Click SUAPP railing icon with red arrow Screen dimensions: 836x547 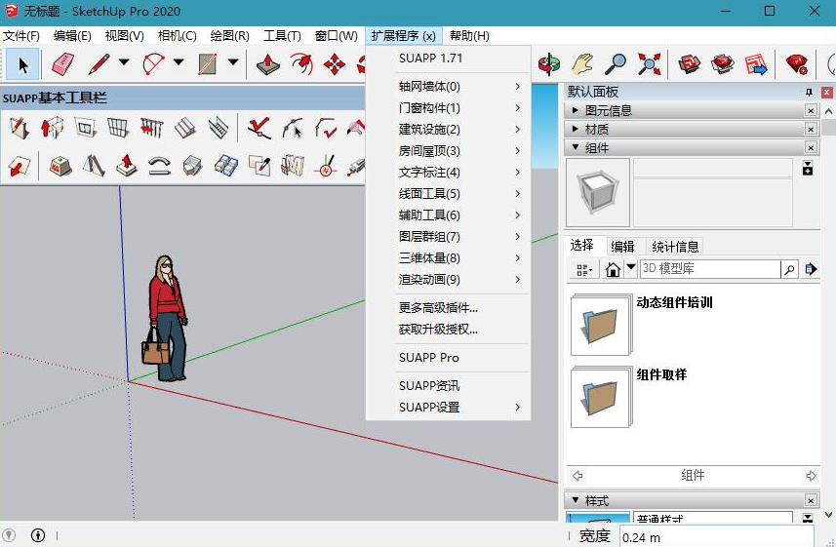click(152, 128)
